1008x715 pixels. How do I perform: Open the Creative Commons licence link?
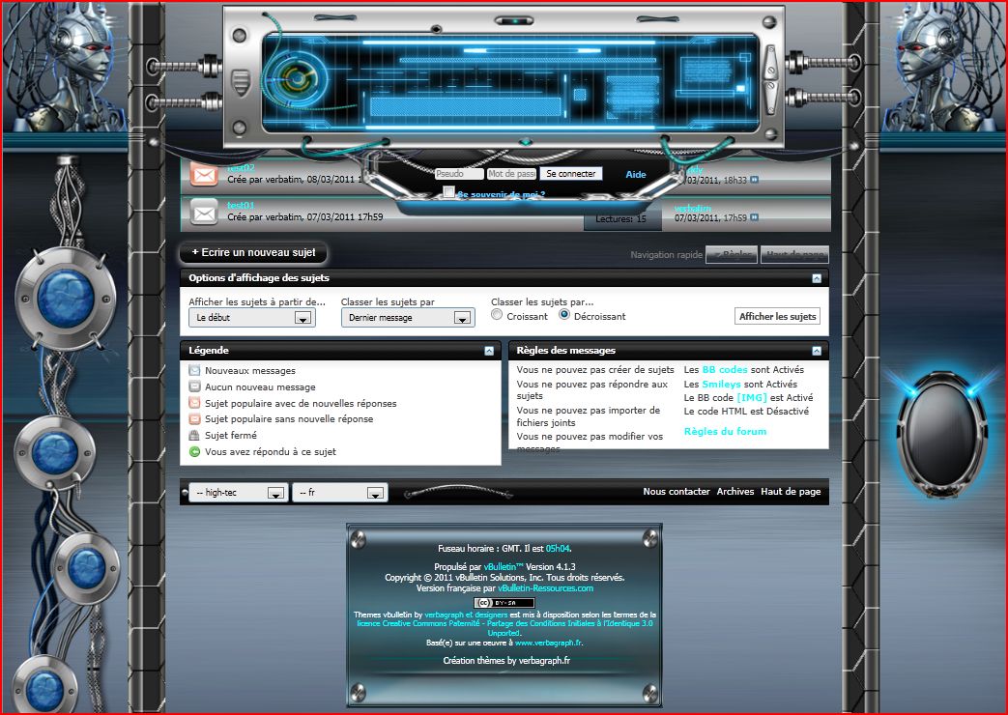[x=504, y=628]
